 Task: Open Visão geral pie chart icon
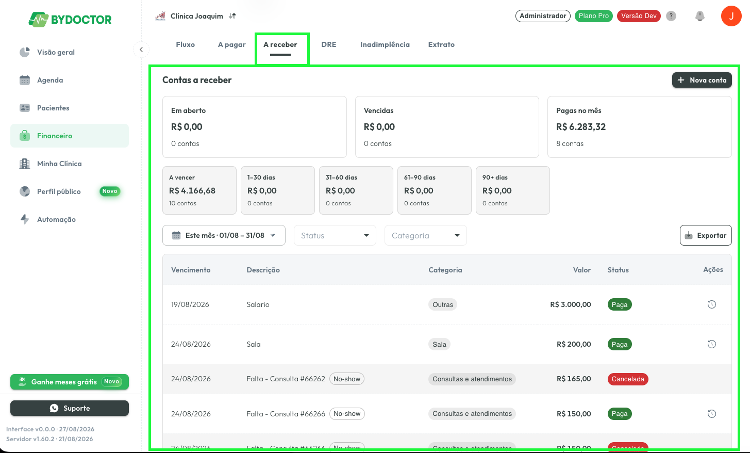pyautogui.click(x=25, y=52)
